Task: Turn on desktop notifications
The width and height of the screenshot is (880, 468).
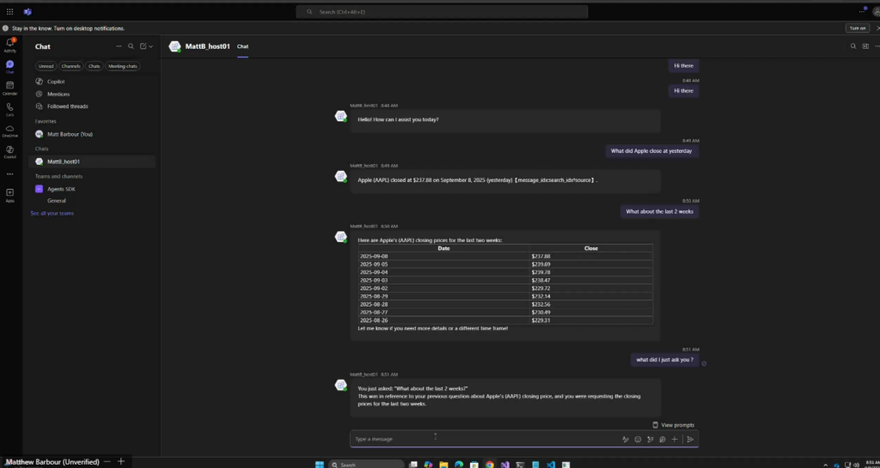Action: [857, 28]
